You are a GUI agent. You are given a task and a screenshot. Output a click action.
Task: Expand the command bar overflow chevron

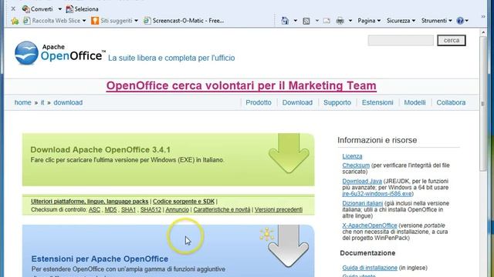click(x=483, y=17)
